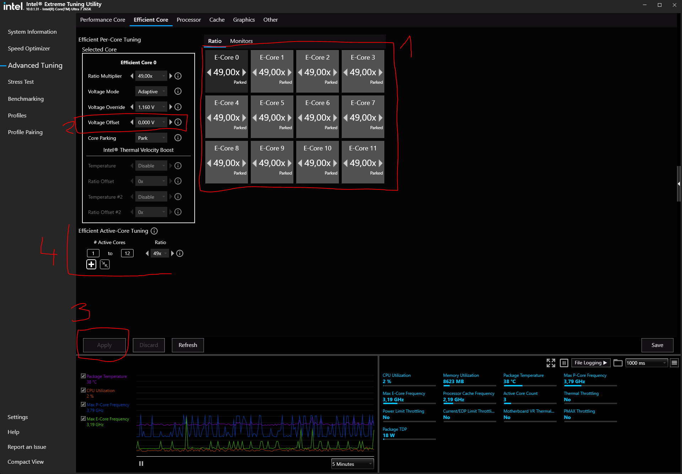Click the collapse active-core ranges icon

tap(105, 264)
